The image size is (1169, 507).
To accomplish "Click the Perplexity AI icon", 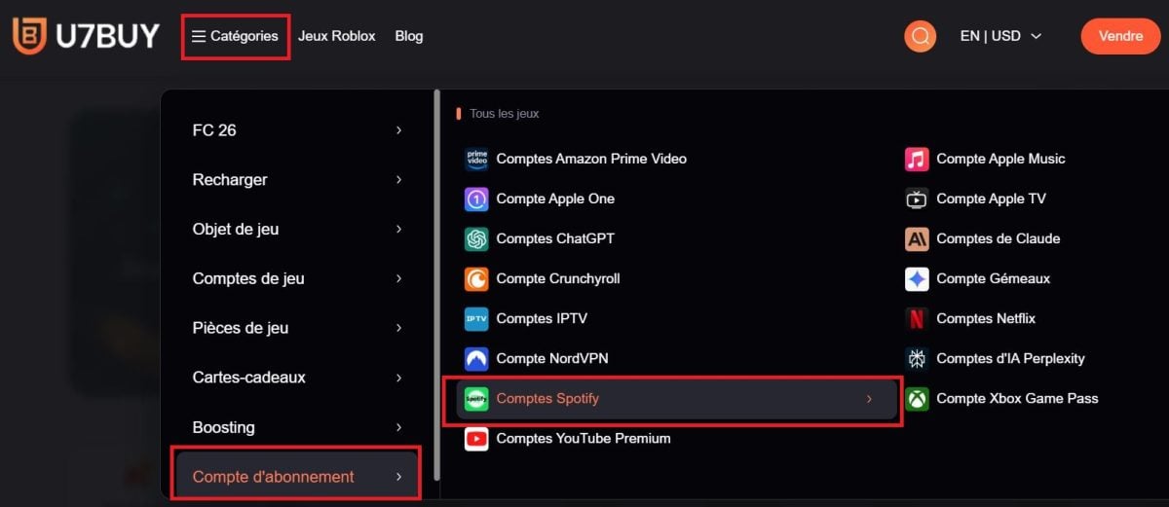I will [x=917, y=358].
